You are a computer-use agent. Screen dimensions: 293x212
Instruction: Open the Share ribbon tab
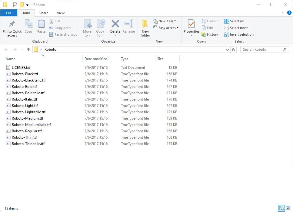44,13
